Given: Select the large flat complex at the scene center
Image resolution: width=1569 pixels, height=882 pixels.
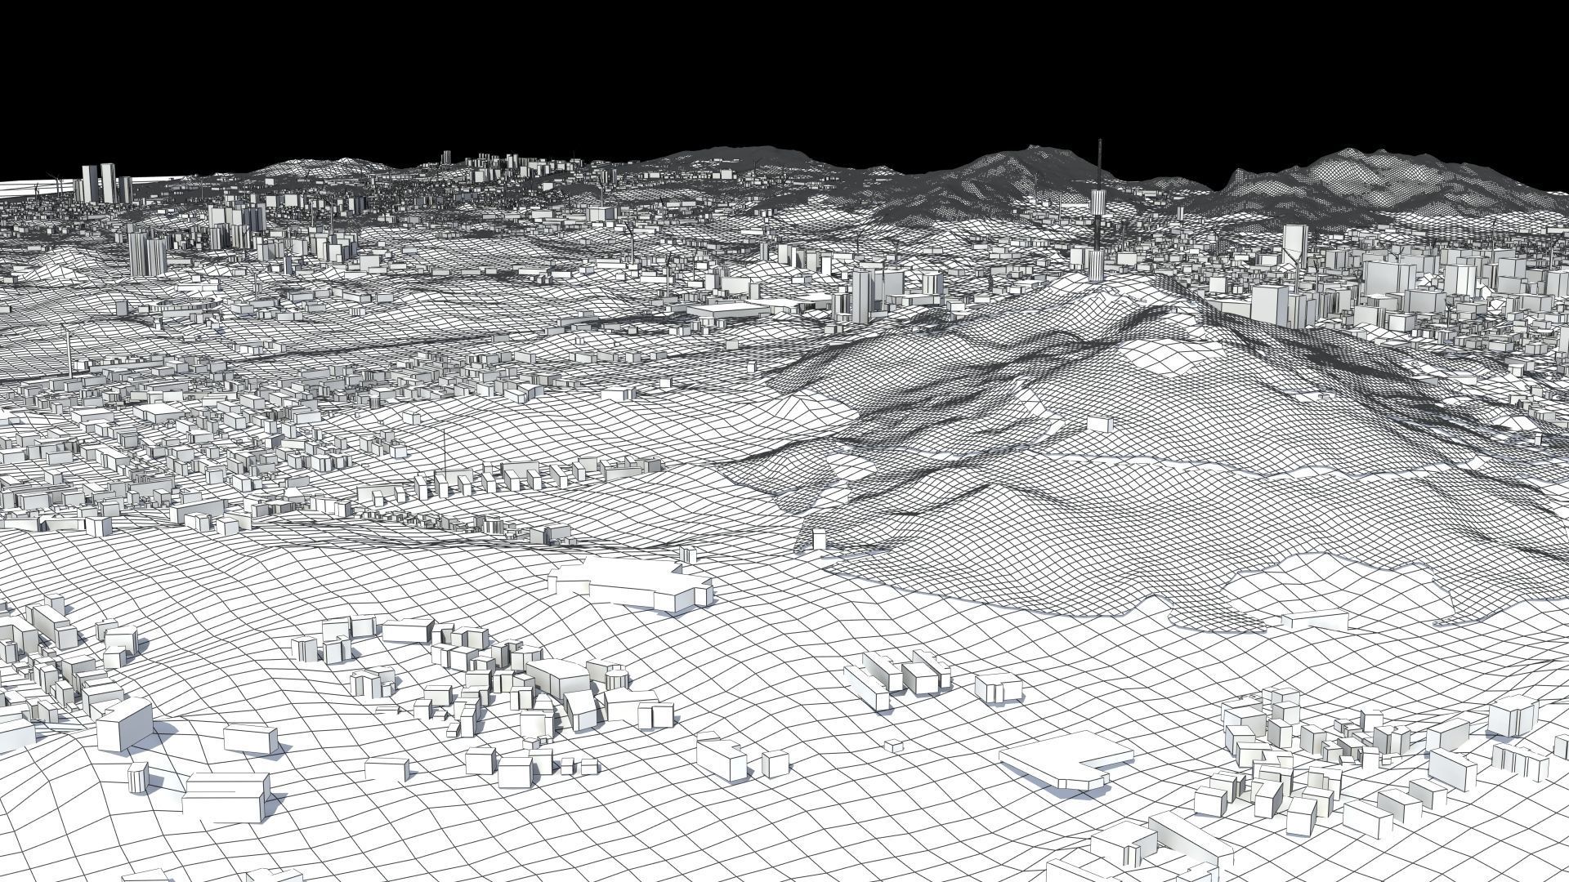Looking at the screenshot, I should pos(629,583).
